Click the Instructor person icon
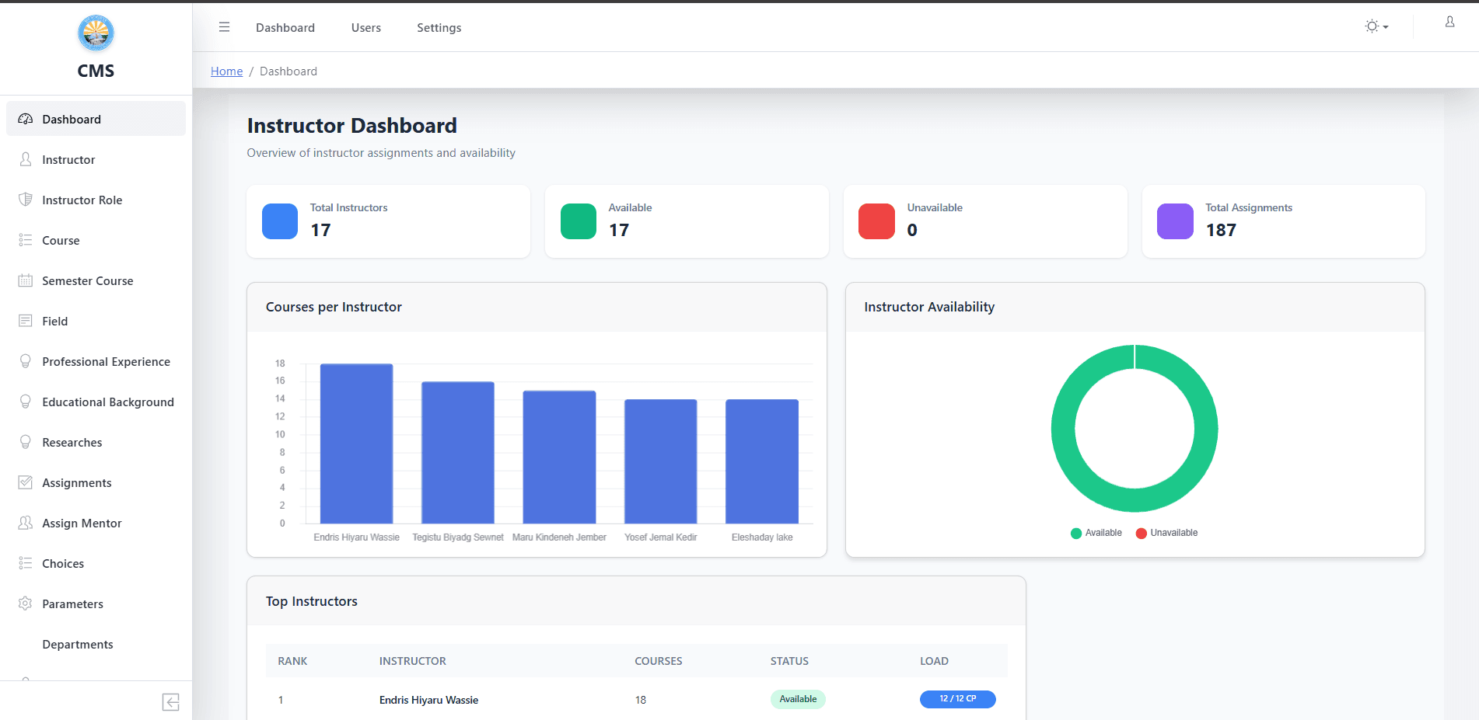This screenshot has width=1479, height=720. (x=26, y=159)
